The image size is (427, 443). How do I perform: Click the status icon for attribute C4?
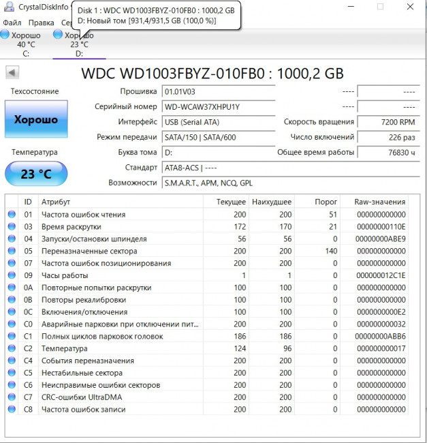(12, 361)
